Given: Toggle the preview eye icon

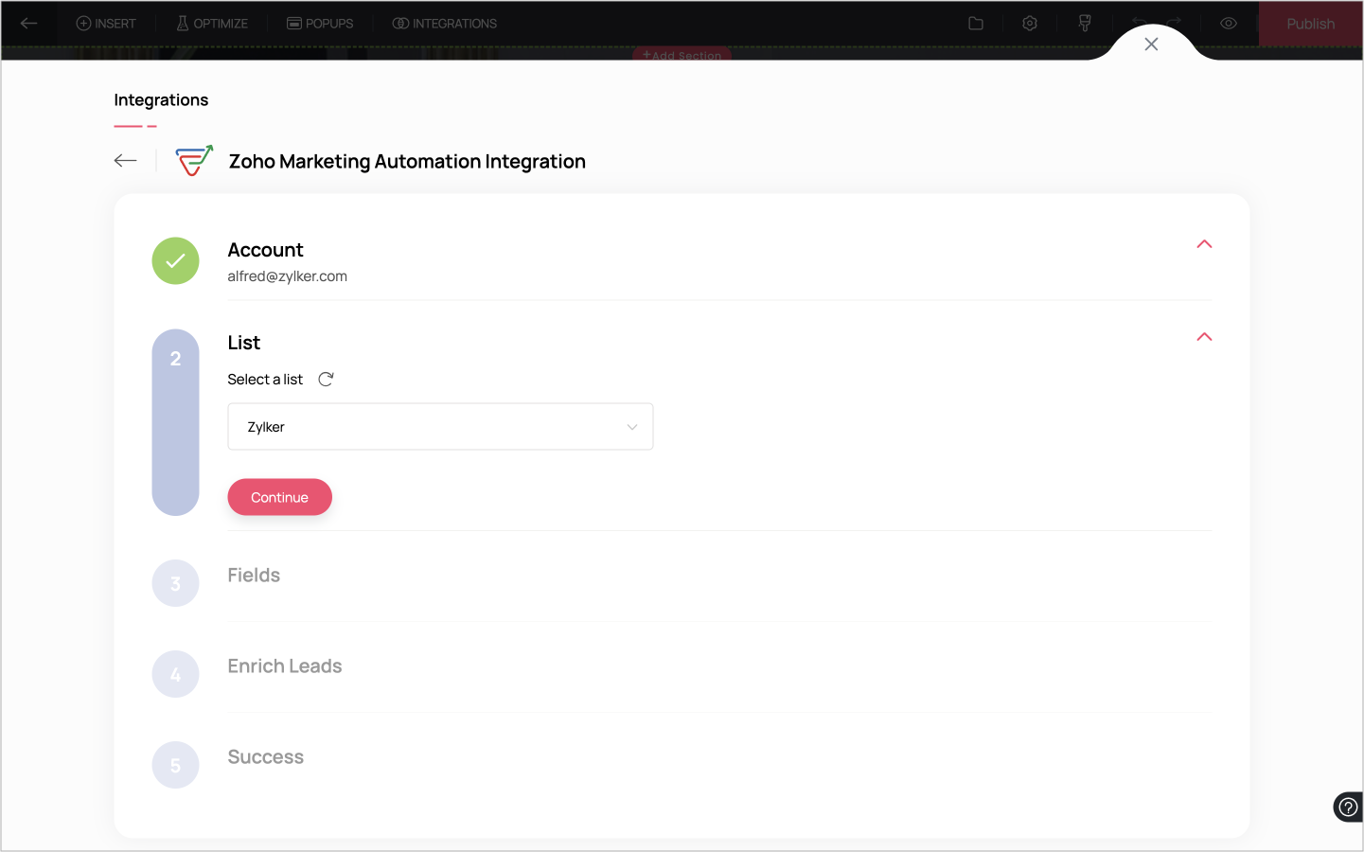Looking at the screenshot, I should 1229,24.
